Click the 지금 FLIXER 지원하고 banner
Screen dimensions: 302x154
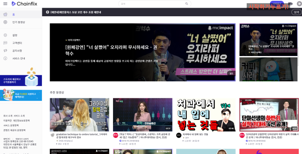coord(21,95)
